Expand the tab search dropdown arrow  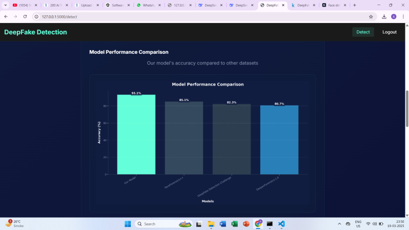pos(6,5)
